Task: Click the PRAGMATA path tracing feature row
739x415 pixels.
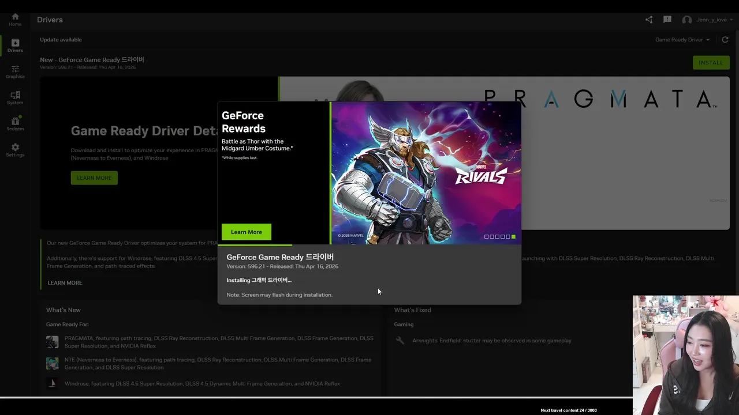Action: tap(219, 342)
